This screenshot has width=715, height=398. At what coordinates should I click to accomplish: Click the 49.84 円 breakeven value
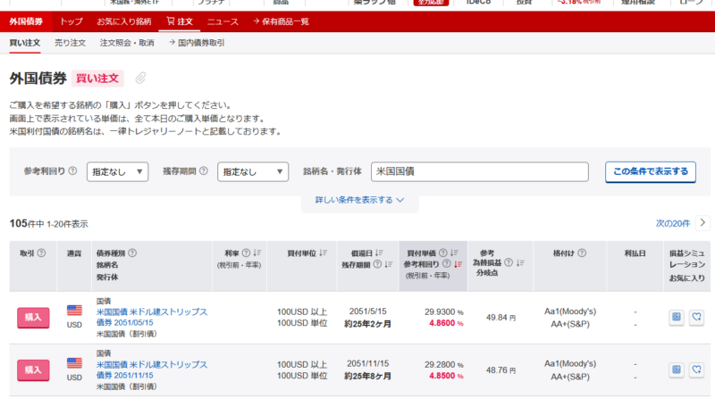coord(500,318)
